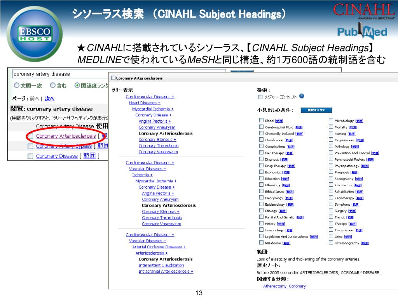Click the 選択をクリア button
Image resolution: width=398 pixels, height=298 pixels.
click(x=316, y=110)
